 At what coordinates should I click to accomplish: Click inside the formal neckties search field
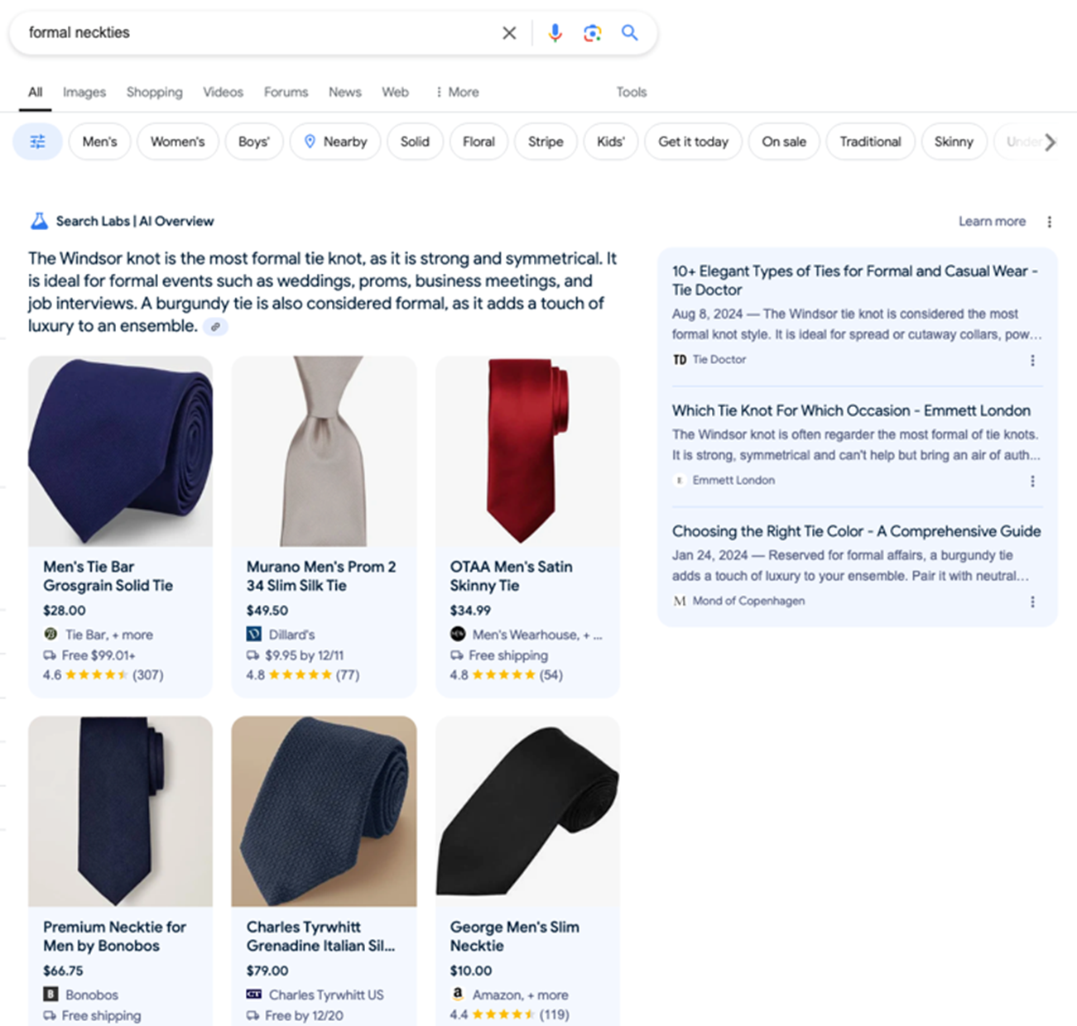[x=248, y=33]
